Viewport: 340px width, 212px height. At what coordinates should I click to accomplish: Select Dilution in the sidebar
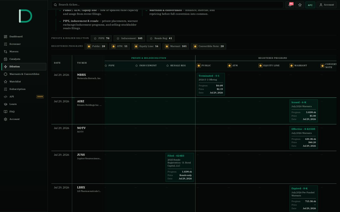24,67
